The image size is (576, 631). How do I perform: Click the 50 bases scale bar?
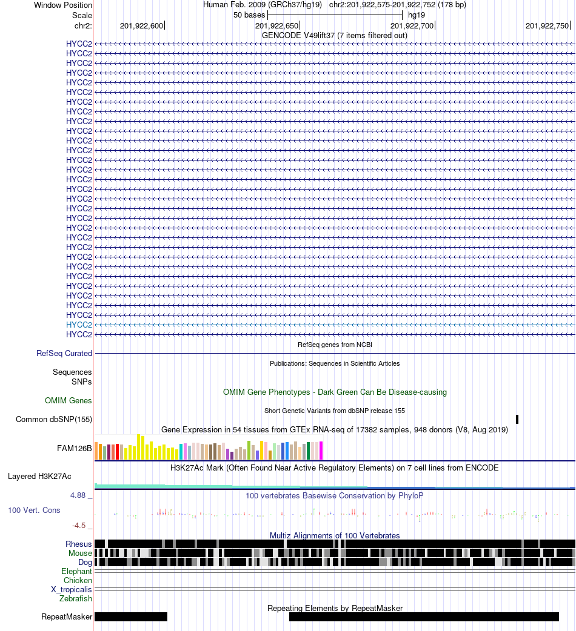coord(335,15)
